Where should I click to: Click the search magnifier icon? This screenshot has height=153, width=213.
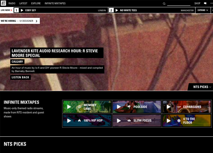point(164,4)
